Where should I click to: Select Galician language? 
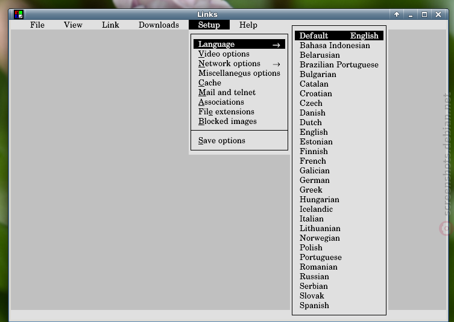click(x=339, y=170)
